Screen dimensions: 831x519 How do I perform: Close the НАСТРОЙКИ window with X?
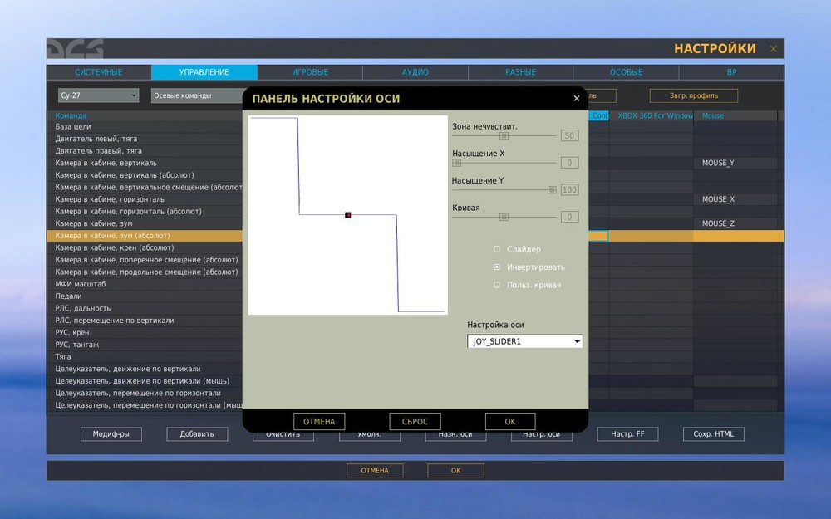point(773,49)
